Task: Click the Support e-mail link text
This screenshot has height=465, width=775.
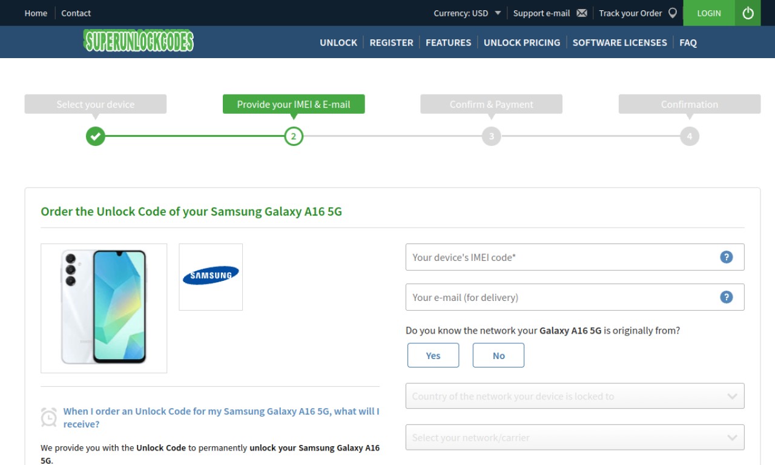Action: coord(541,13)
